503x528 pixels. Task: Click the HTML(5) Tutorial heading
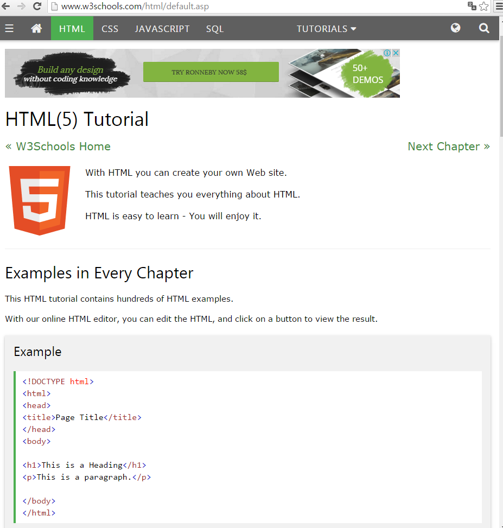[x=77, y=119]
